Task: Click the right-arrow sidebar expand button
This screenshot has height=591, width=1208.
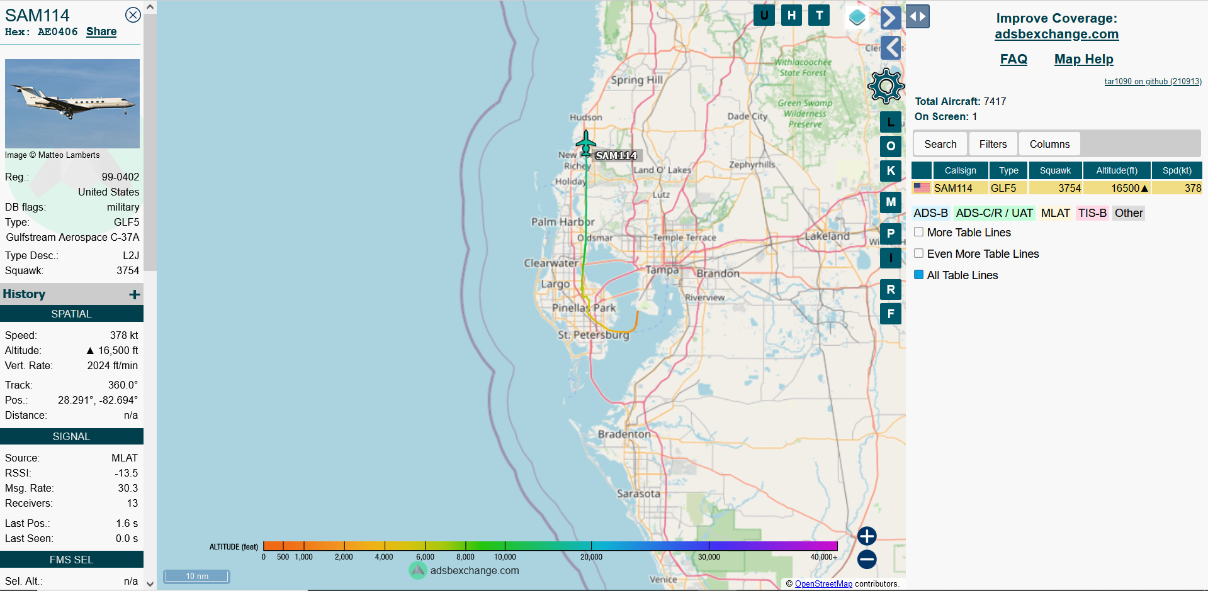Action: [x=890, y=17]
